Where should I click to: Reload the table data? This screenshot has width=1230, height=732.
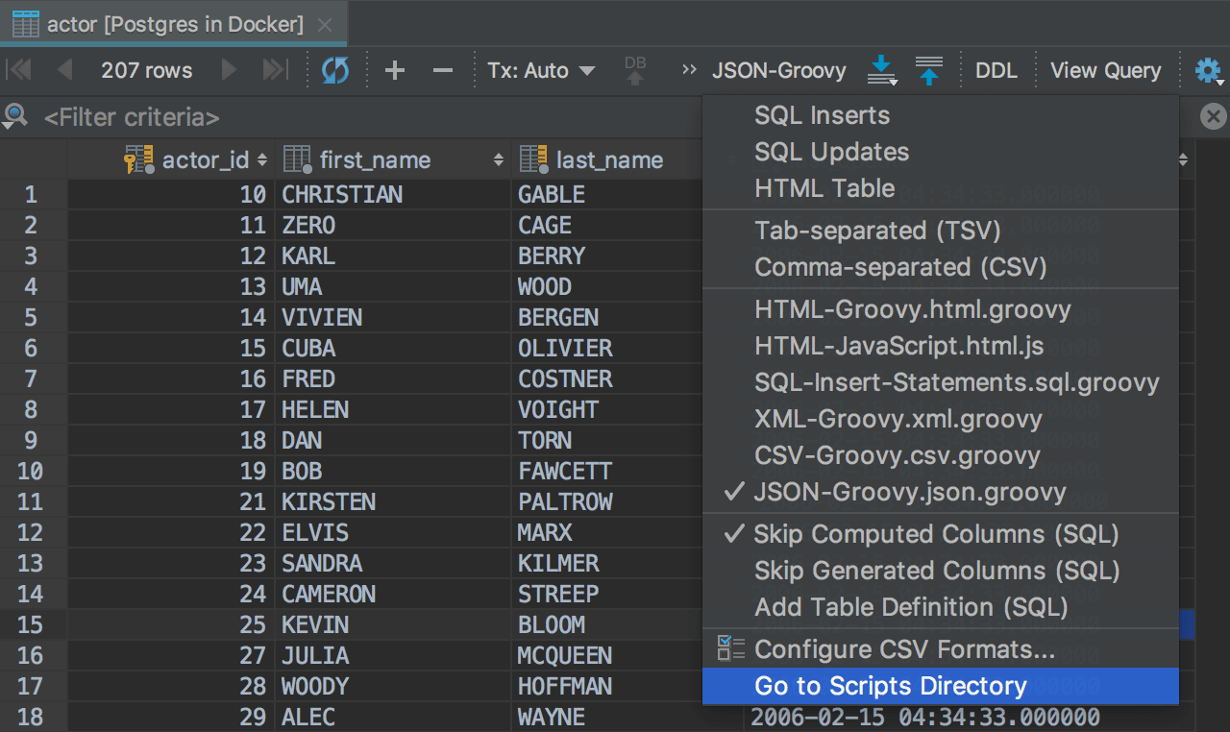click(x=335, y=70)
